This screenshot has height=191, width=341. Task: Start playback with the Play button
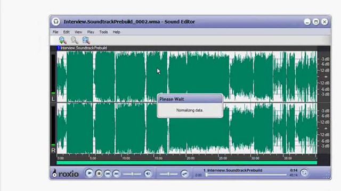[89, 173]
